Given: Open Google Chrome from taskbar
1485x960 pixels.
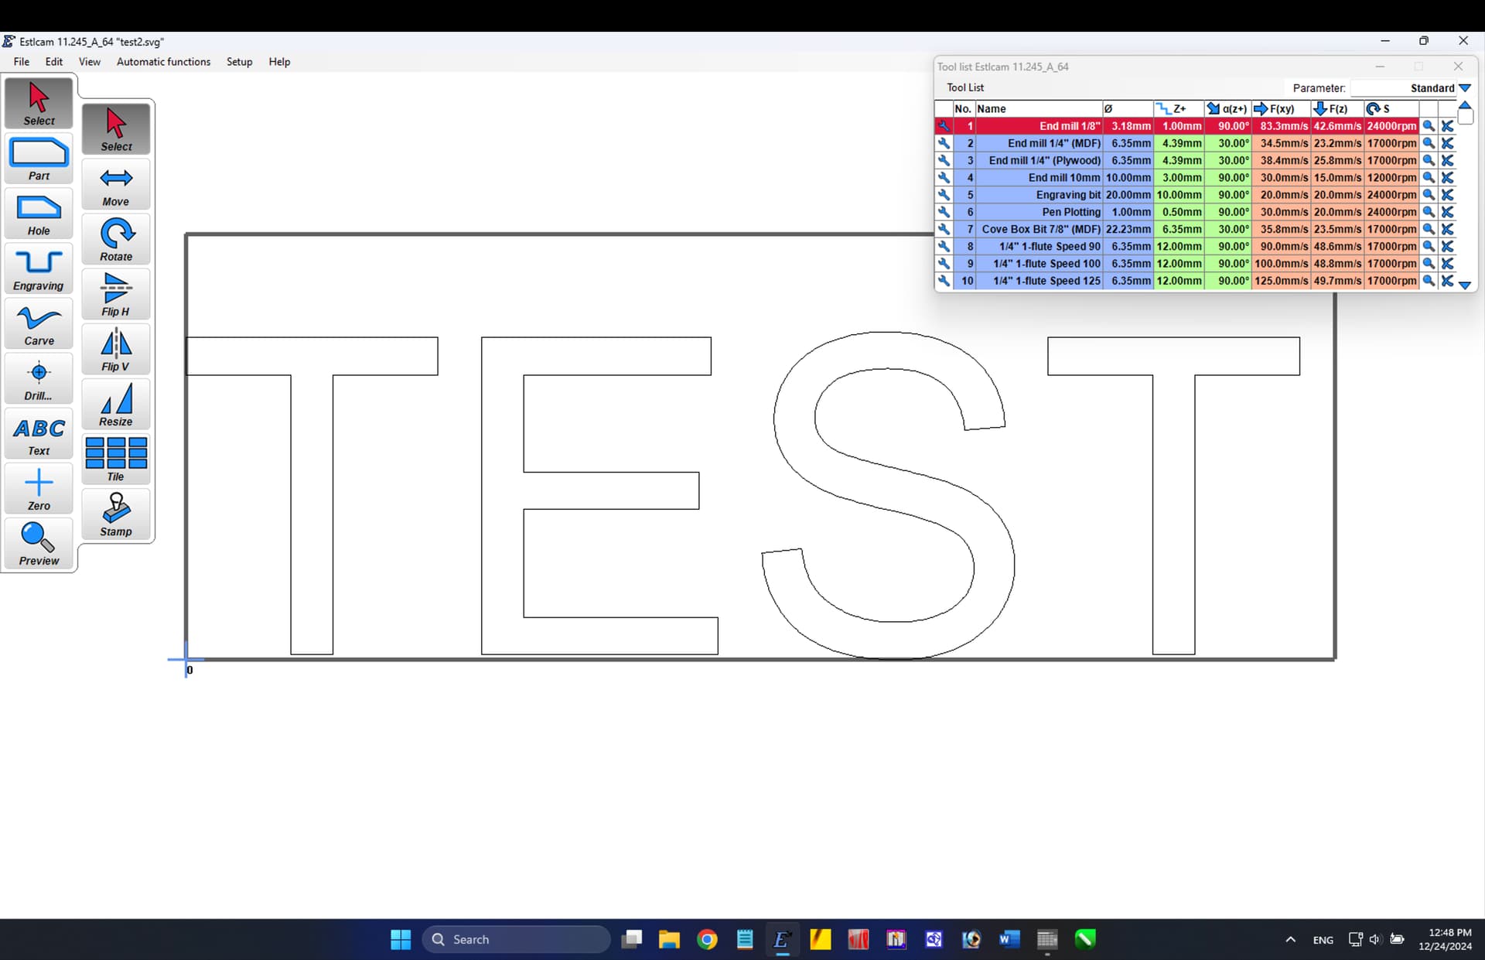Looking at the screenshot, I should tap(707, 939).
